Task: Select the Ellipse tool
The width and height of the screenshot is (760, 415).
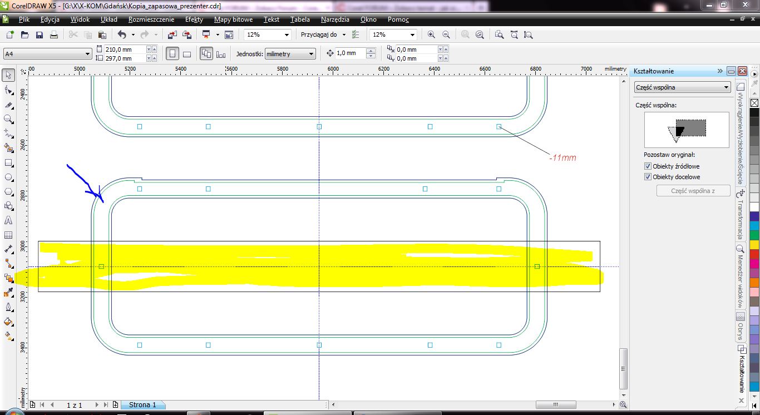Action: click(8, 177)
